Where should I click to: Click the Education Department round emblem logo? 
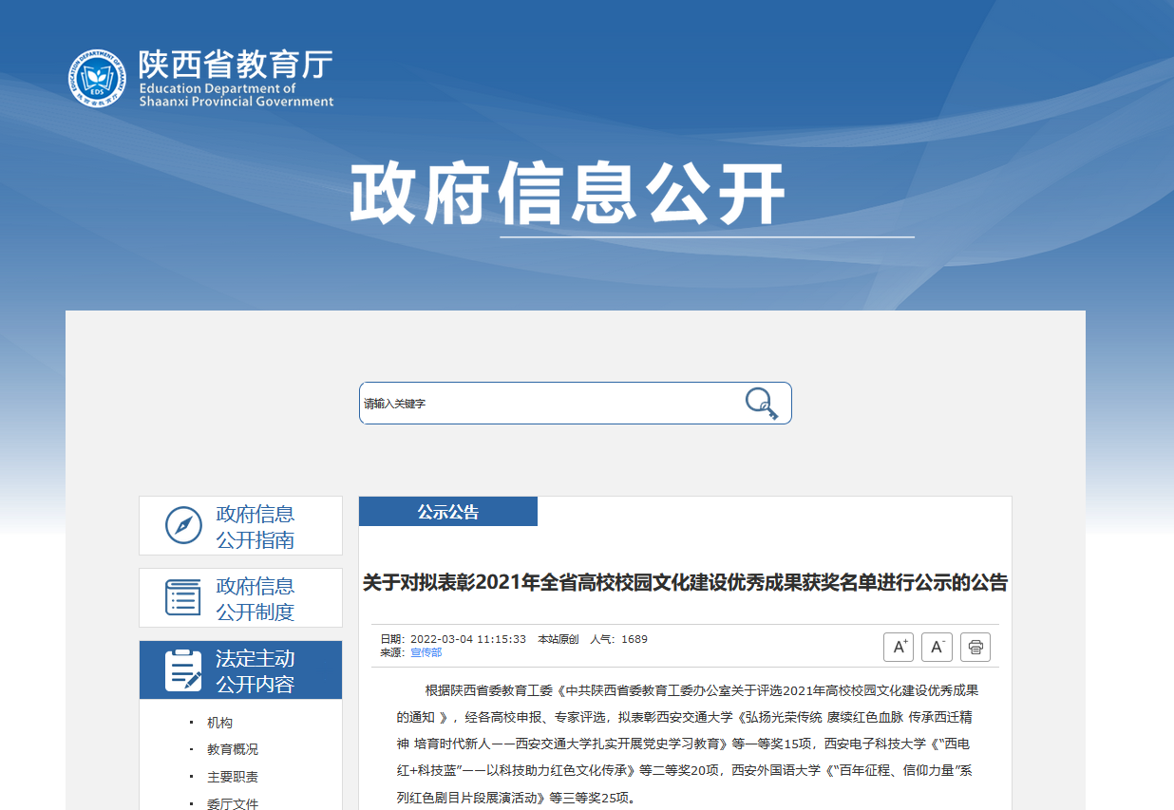[96, 78]
